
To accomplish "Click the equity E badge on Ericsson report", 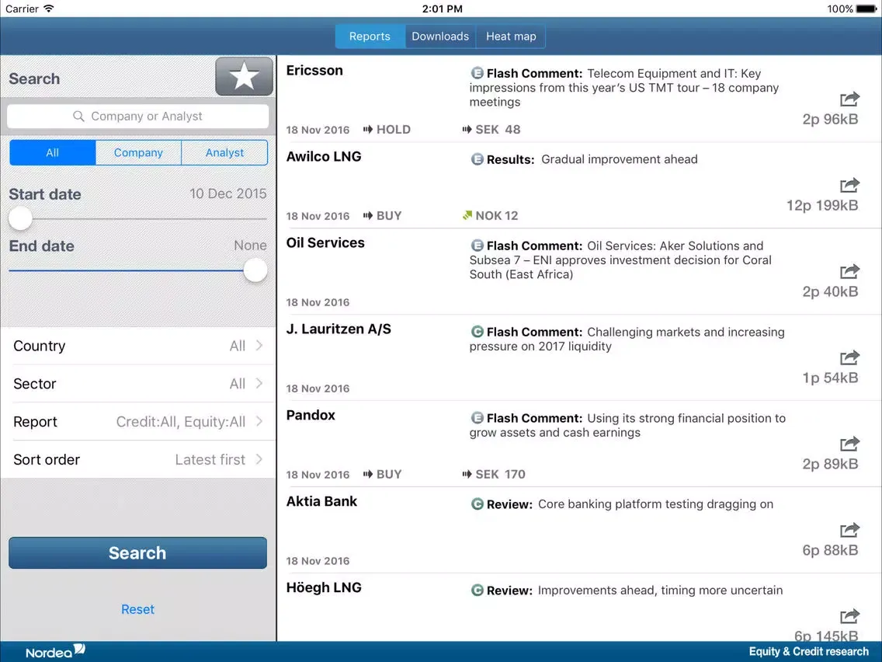I will coord(477,72).
